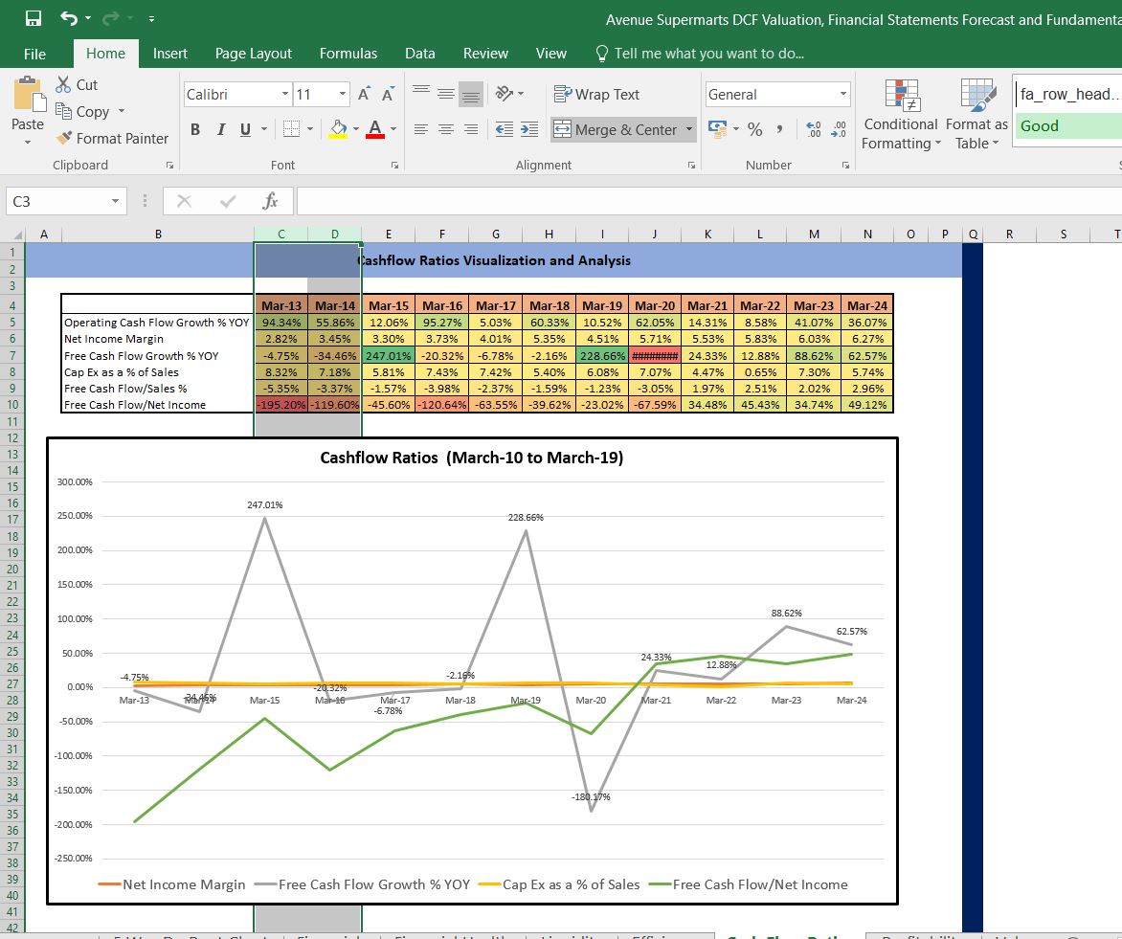The width and height of the screenshot is (1122, 939).
Task: Click Decrease Indent icon
Action: click(x=505, y=129)
